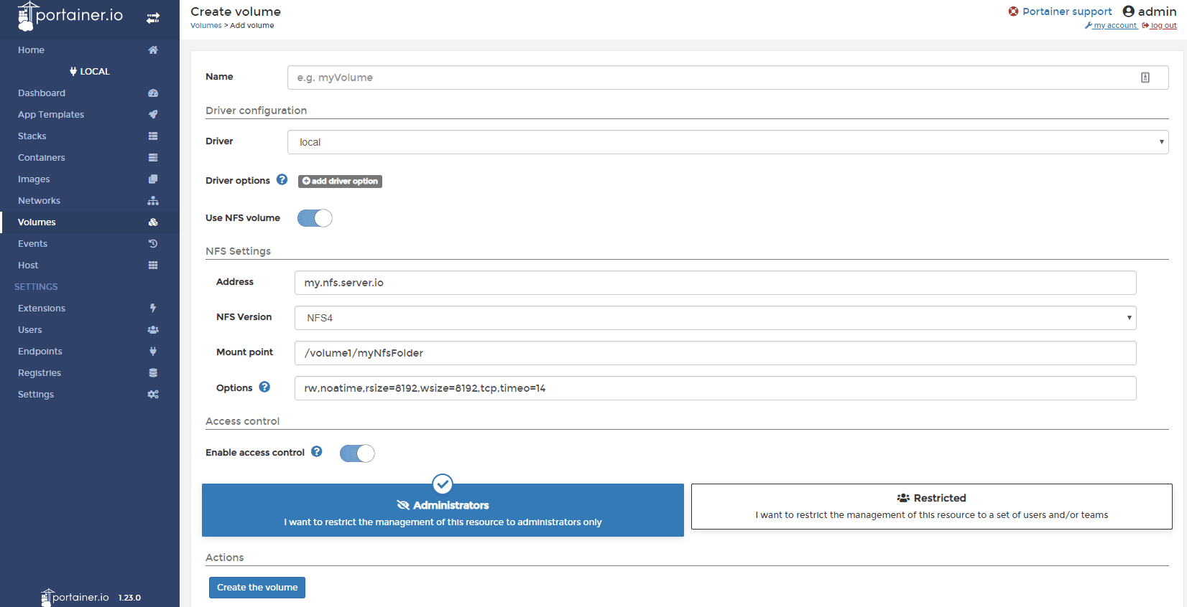Click add driver option button
Screen dimensions: 1187x607
(340, 182)
